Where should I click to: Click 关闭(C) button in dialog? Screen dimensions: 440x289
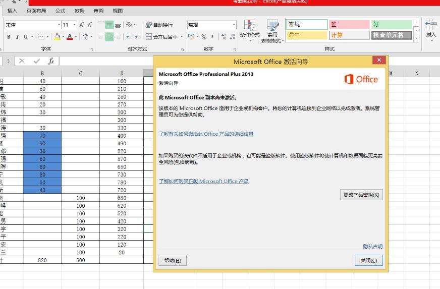pos(369,260)
